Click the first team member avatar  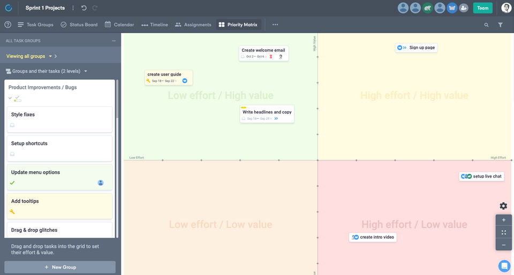[403, 8]
